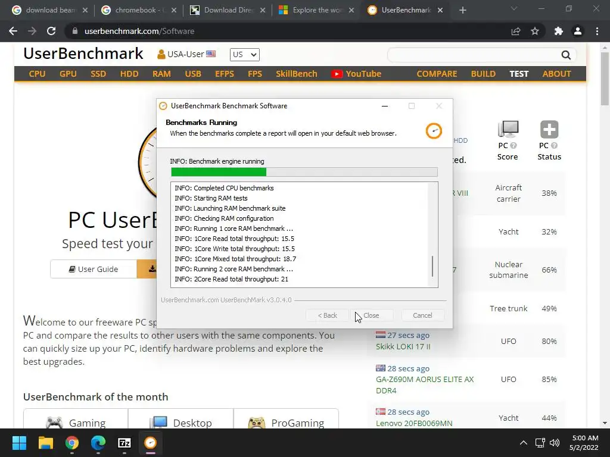Viewport: 610px width, 457px height.
Task: Click the benchmark log scrollbar thumb
Action: (x=432, y=266)
